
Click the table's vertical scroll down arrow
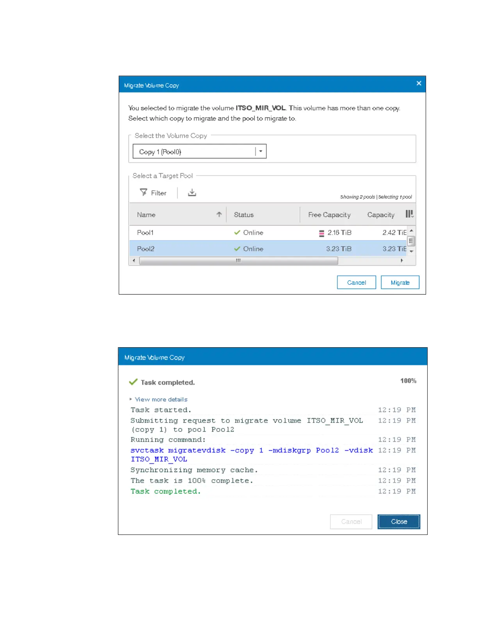pyautogui.click(x=411, y=252)
